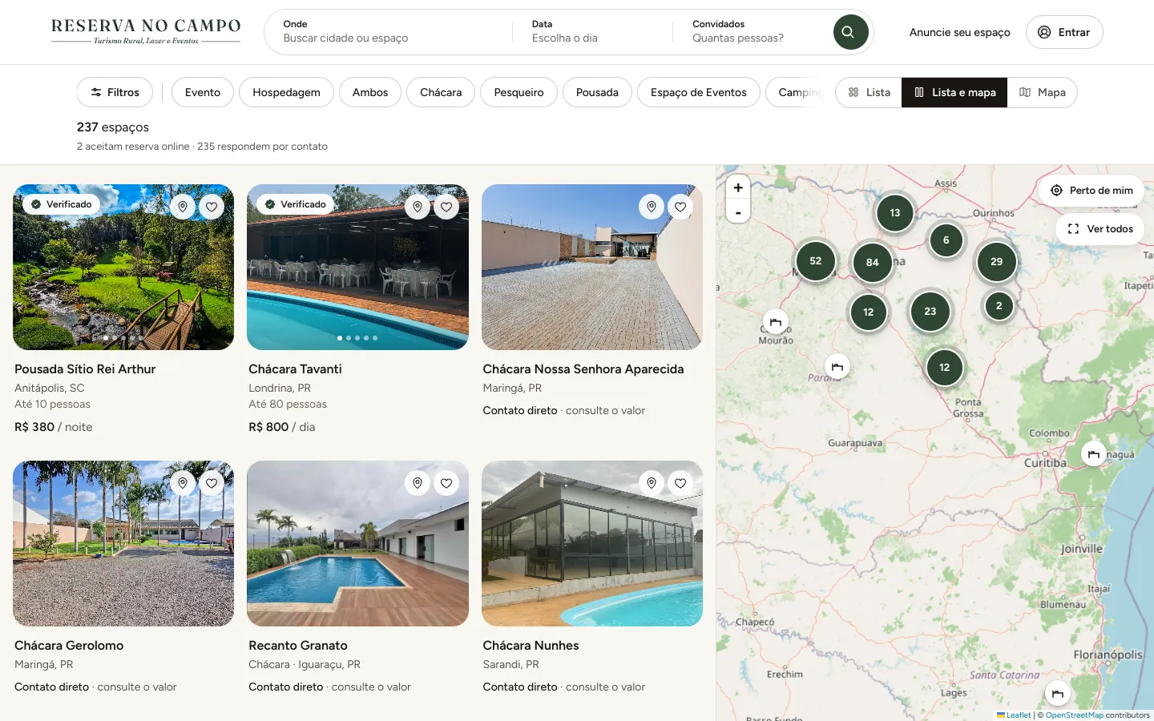Click the Entrar login button

(x=1064, y=32)
